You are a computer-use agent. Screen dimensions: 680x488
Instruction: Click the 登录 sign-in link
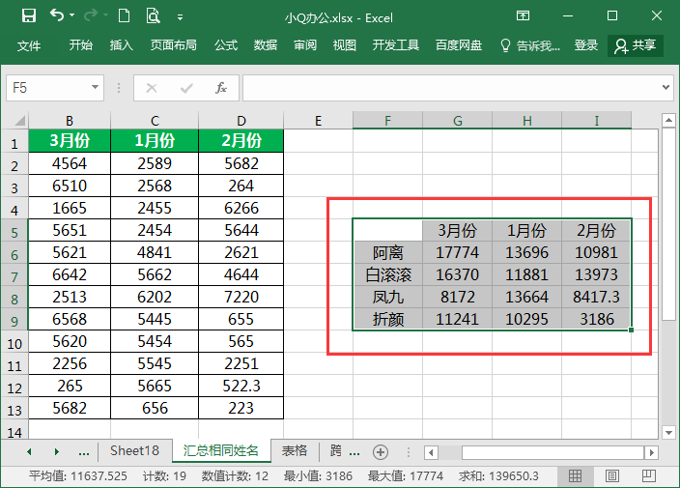[x=586, y=45]
